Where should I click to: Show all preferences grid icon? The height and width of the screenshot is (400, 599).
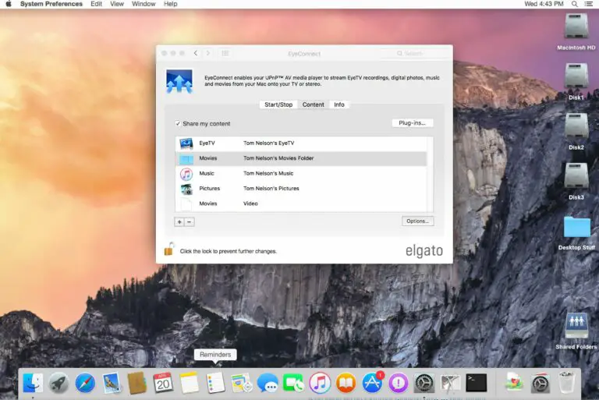(225, 53)
